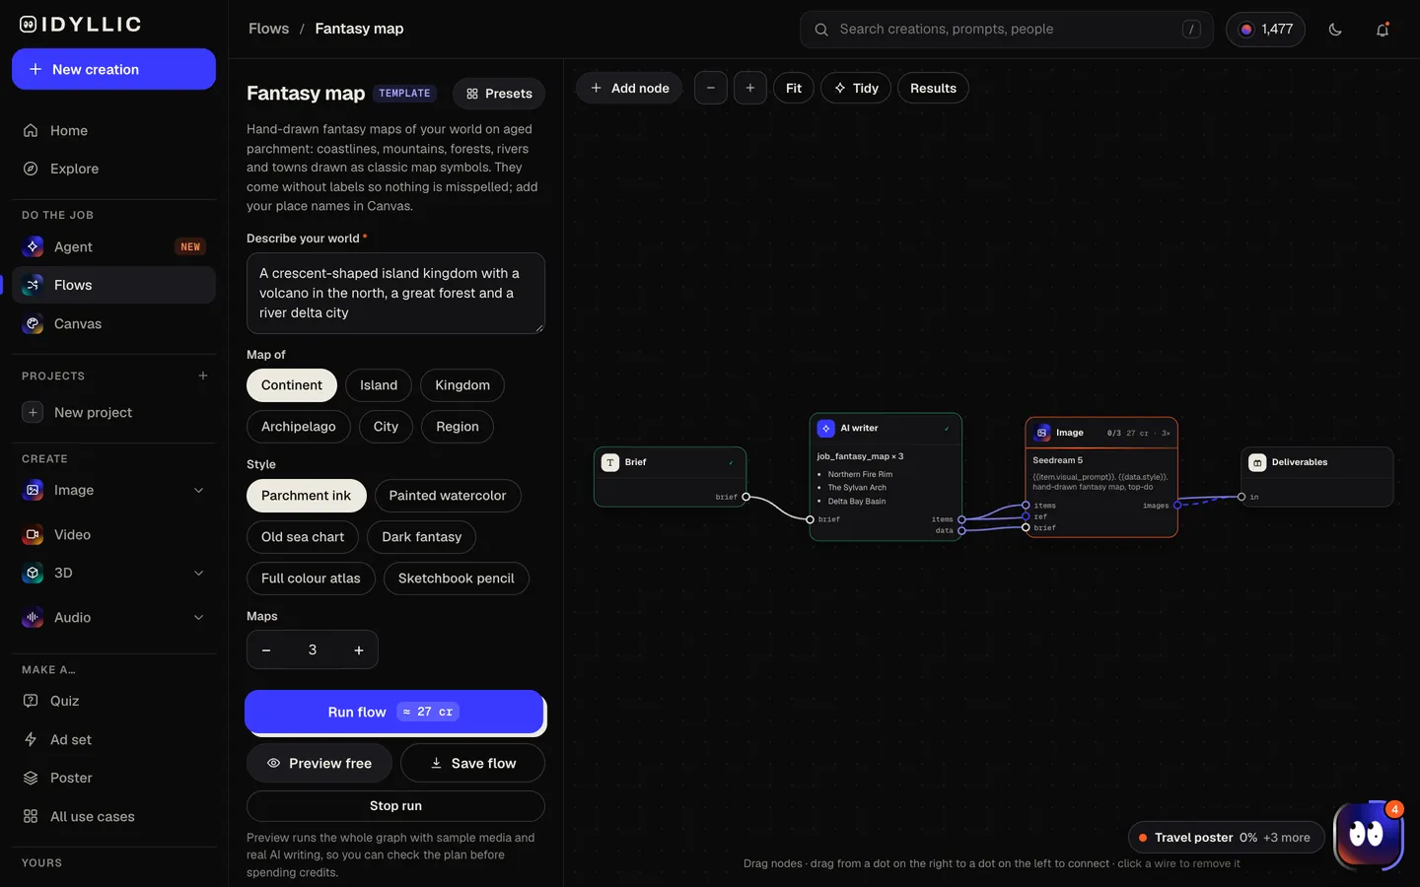Expand the Travel poster progress pill
The height and width of the screenshot is (887, 1420).
tap(1227, 838)
